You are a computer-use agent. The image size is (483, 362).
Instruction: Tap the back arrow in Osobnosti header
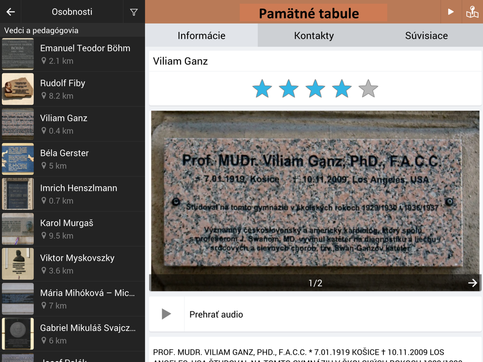point(11,12)
